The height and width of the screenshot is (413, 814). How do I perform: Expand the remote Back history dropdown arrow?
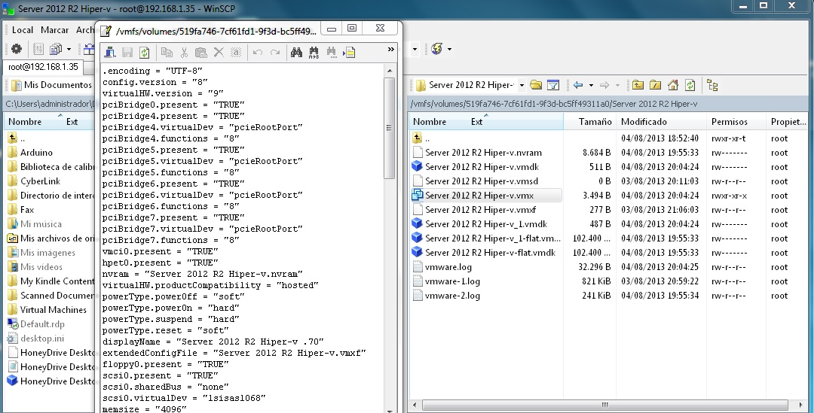click(x=591, y=85)
